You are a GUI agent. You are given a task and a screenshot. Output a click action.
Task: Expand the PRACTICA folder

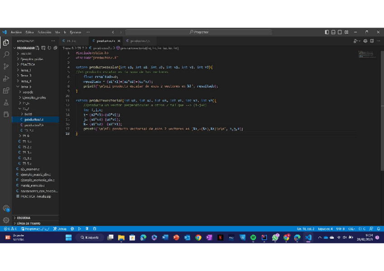[27, 65]
